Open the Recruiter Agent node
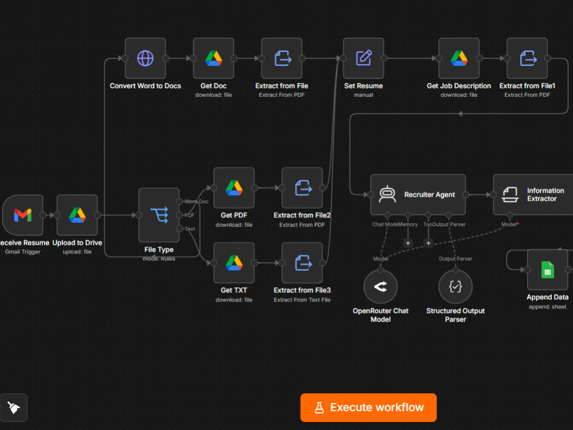The height and width of the screenshot is (430, 573). (x=418, y=194)
